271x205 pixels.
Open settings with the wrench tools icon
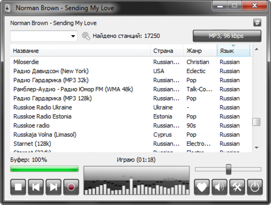[x=237, y=187]
